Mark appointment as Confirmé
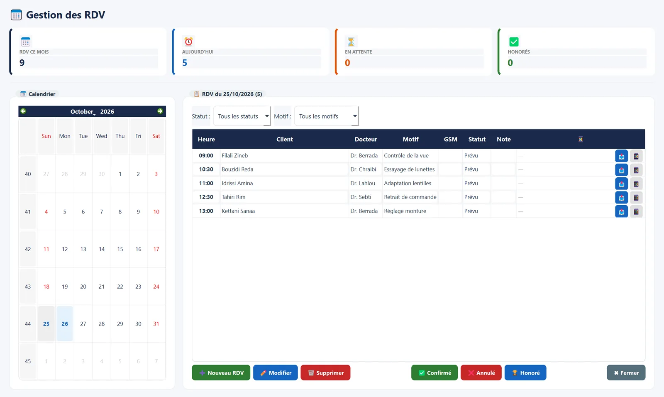The width and height of the screenshot is (664, 397). click(435, 372)
